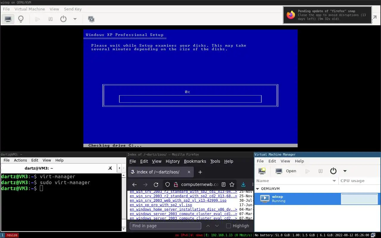Create a new virtual machine icon

[x=262, y=171]
